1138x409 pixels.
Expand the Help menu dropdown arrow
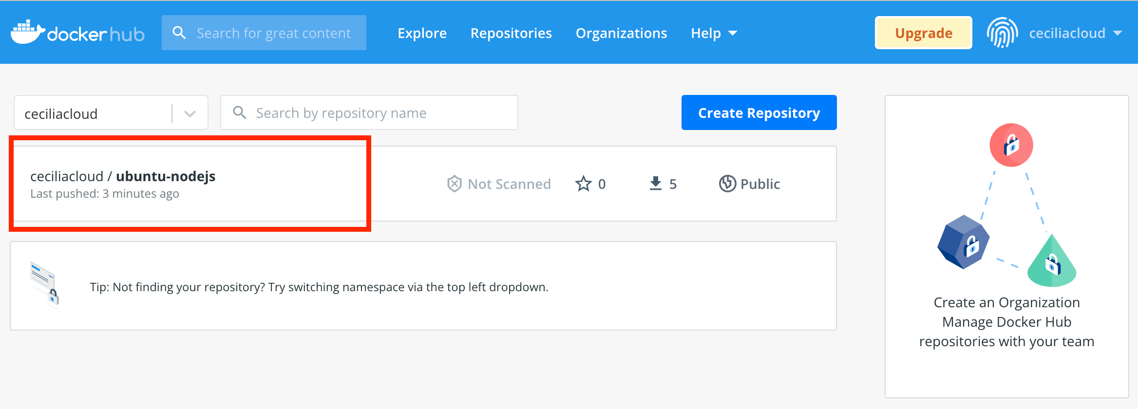pyautogui.click(x=733, y=33)
